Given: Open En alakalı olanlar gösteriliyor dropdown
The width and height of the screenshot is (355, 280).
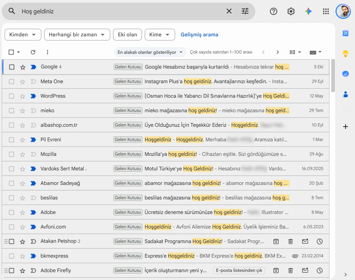Looking at the screenshot, I should pyautogui.click(x=150, y=52).
